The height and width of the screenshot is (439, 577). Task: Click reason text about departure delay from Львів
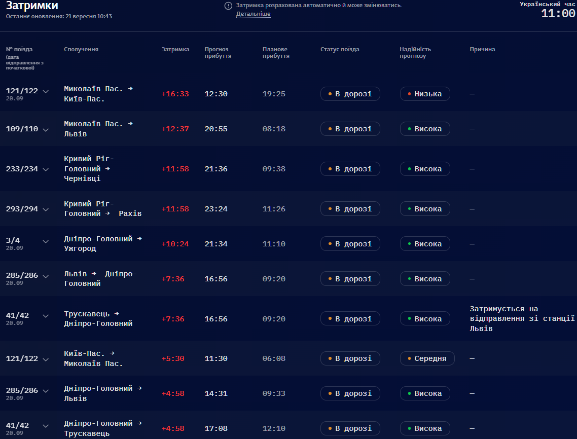pyautogui.click(x=522, y=319)
